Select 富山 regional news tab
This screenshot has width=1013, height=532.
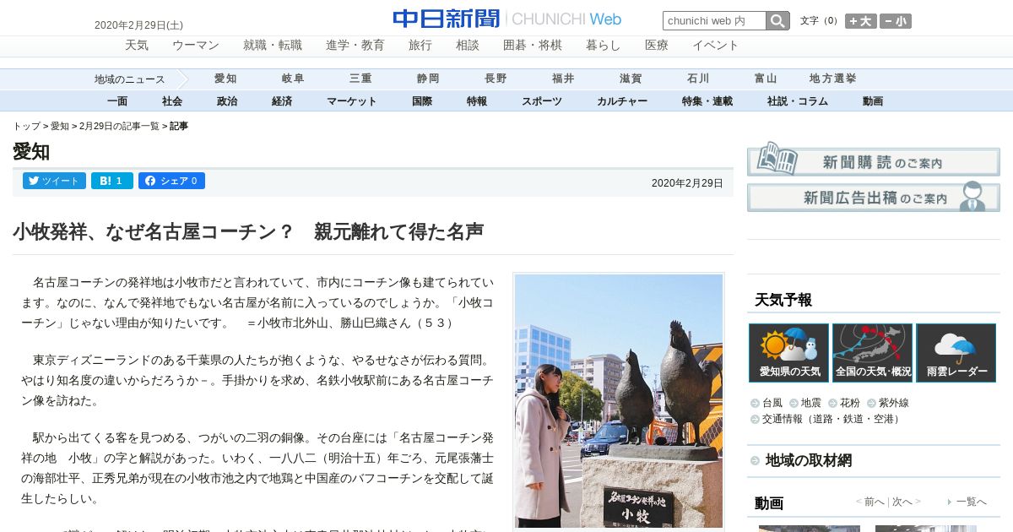point(766,79)
